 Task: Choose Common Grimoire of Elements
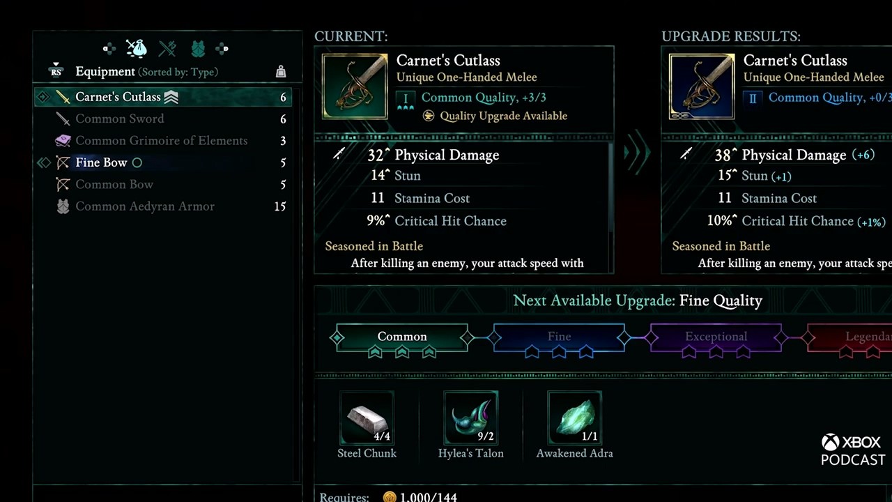pos(161,141)
